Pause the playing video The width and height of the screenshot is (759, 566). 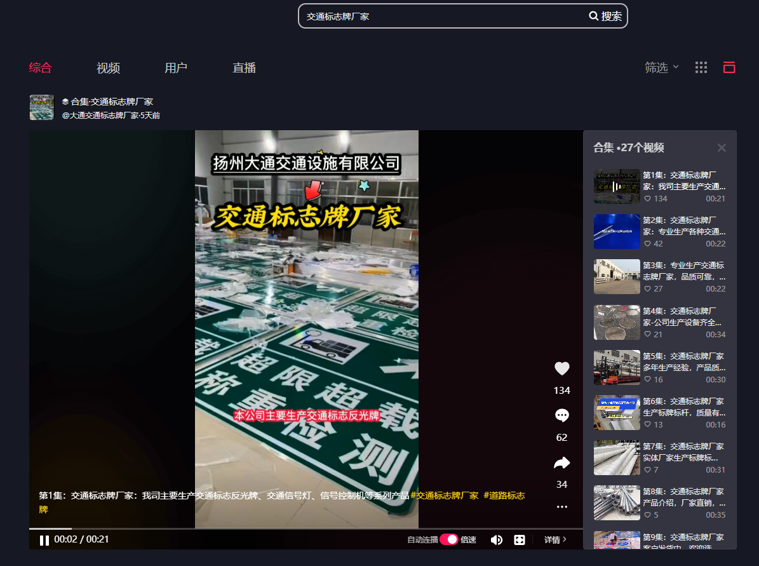[44, 540]
